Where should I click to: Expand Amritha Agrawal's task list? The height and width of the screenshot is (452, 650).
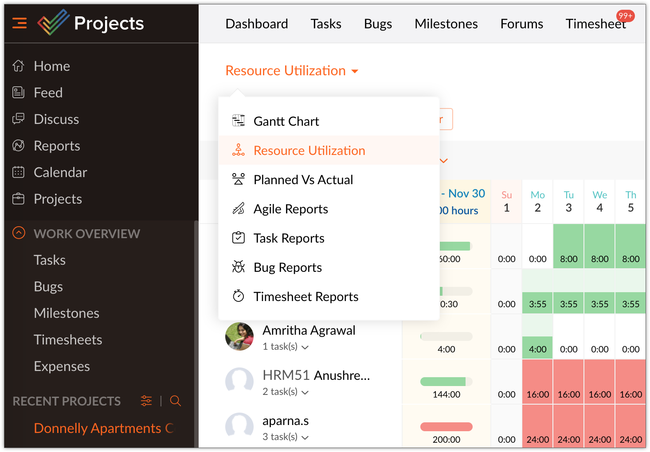(305, 347)
